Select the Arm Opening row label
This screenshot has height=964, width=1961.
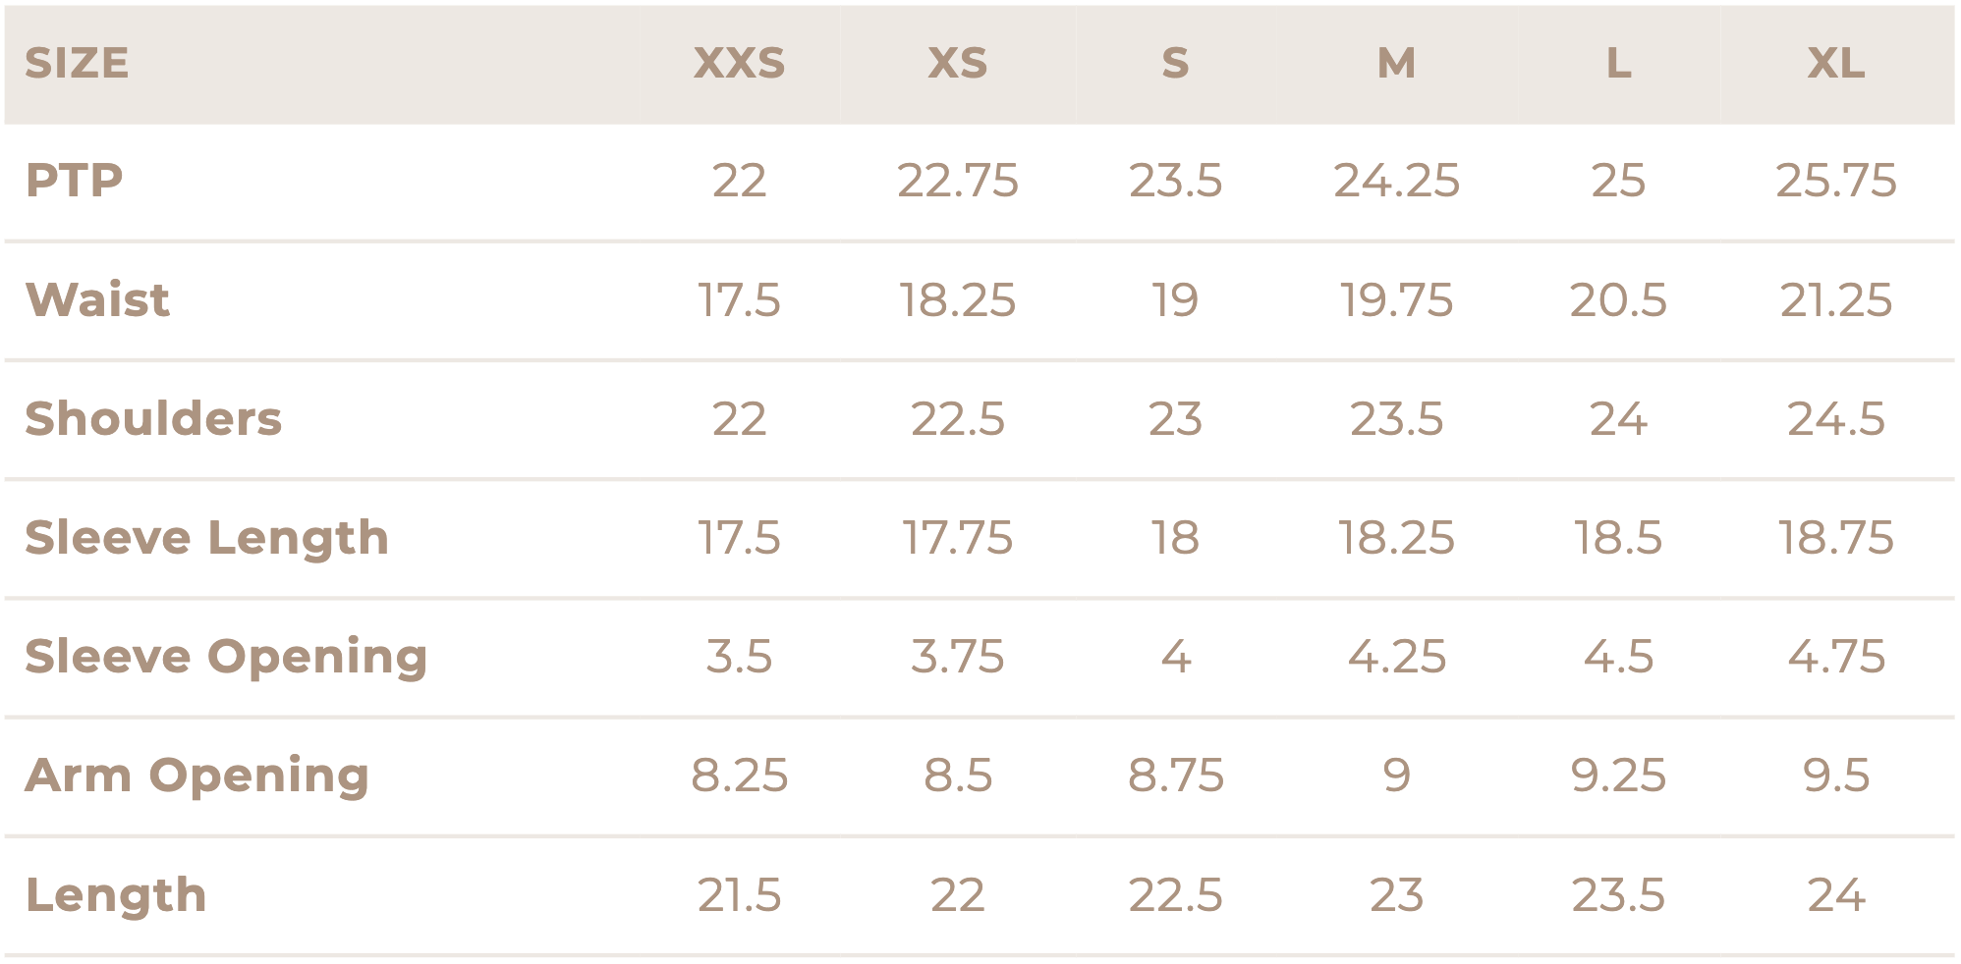pos(196,776)
